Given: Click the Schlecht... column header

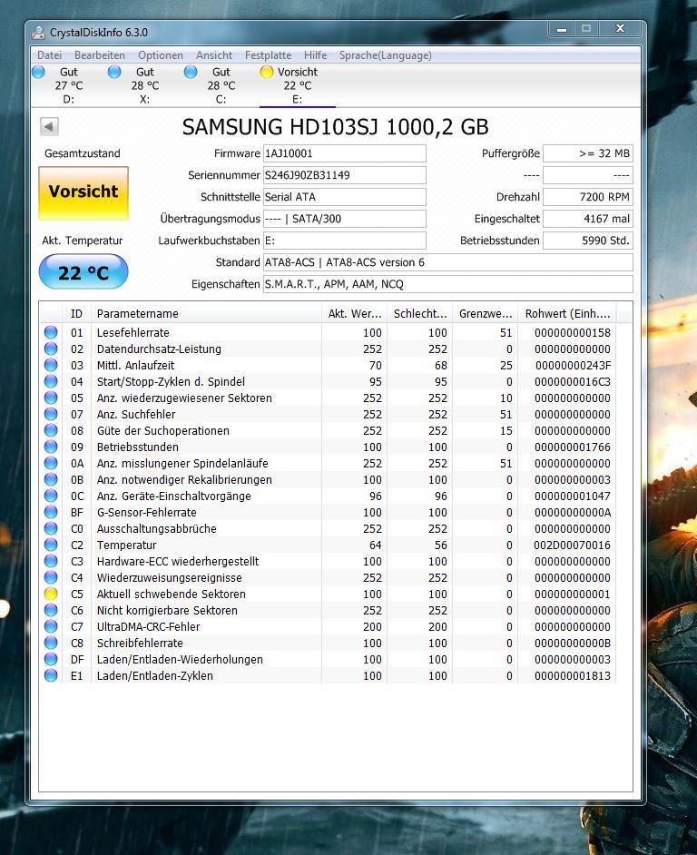Looking at the screenshot, I should [x=419, y=313].
